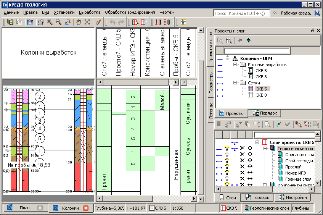Toggle visibility bulb for Граница слоя

click(x=227, y=178)
